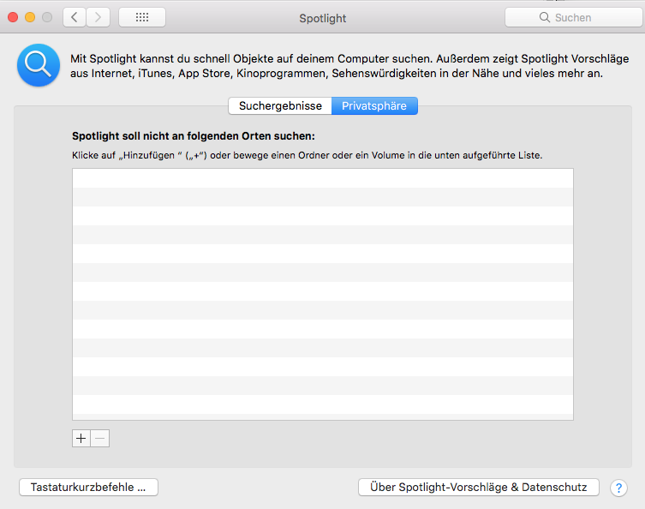Click the magnifier icon in search field

point(544,17)
